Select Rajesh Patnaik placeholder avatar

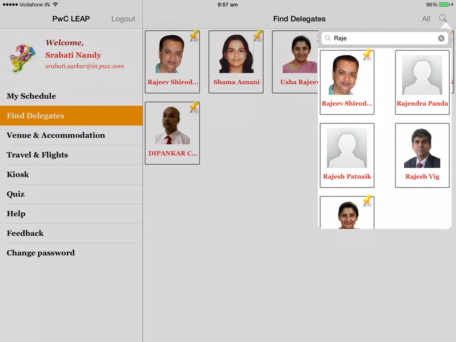pyautogui.click(x=347, y=148)
